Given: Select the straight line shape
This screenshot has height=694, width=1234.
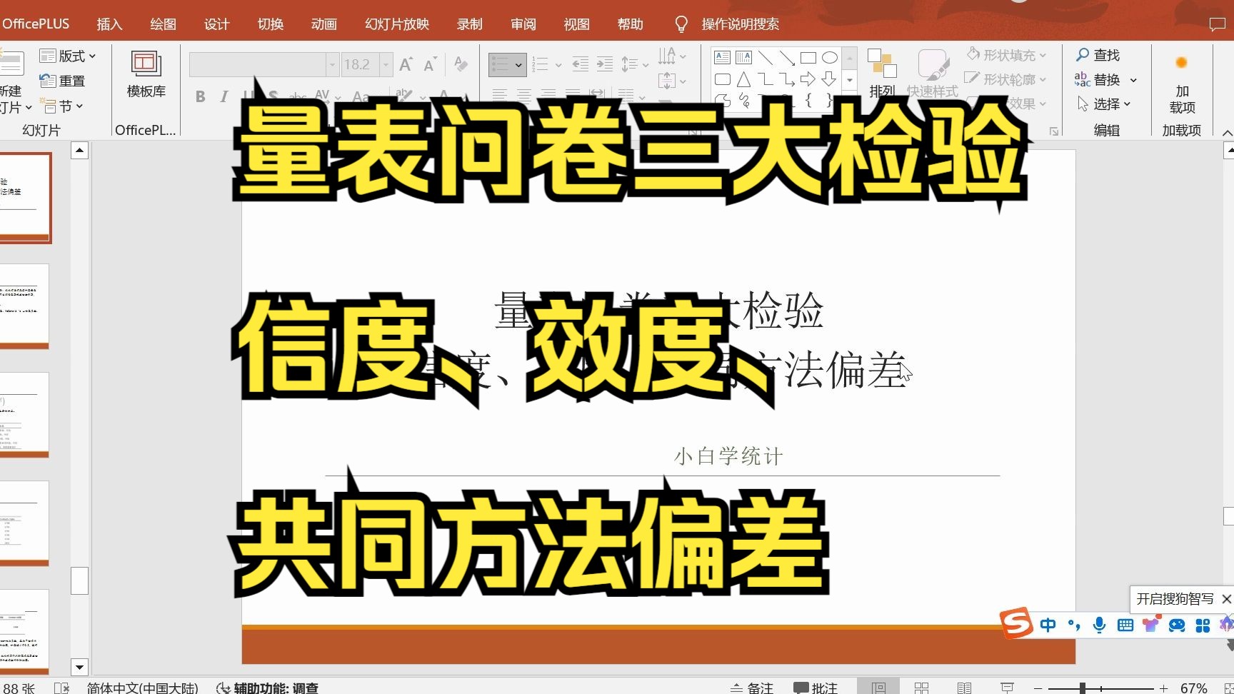Looking at the screenshot, I should coord(766,58).
